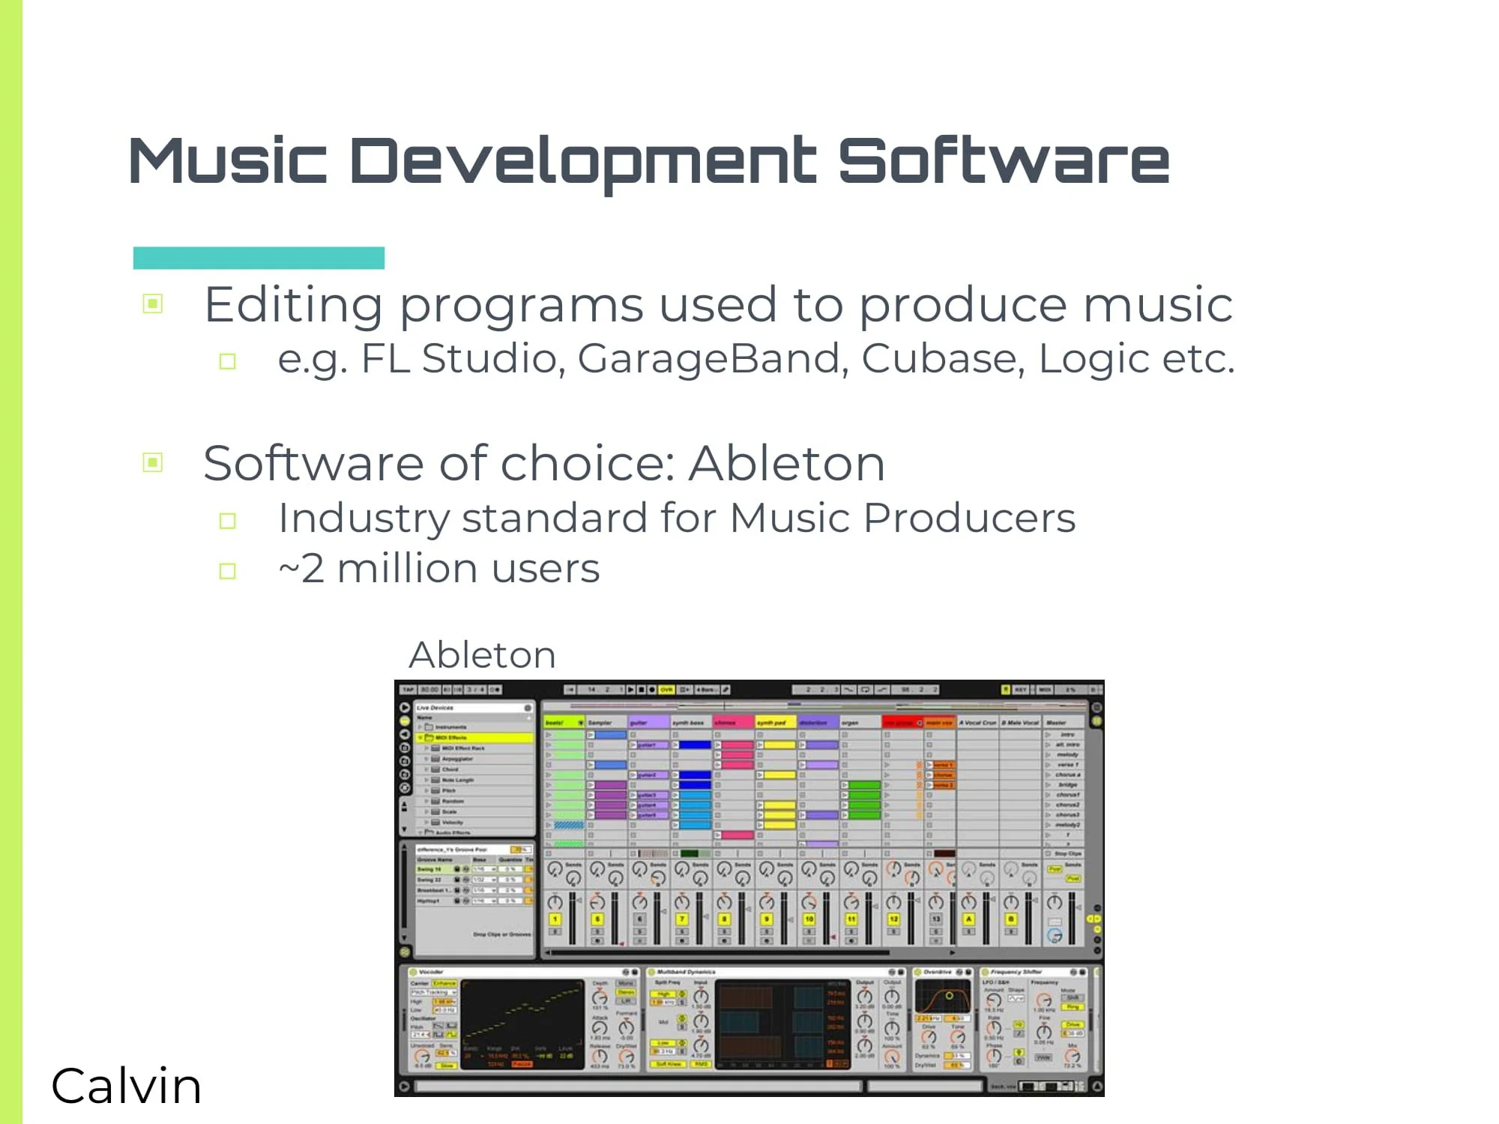
Task: Select the synth pad track header
Action: point(776,722)
